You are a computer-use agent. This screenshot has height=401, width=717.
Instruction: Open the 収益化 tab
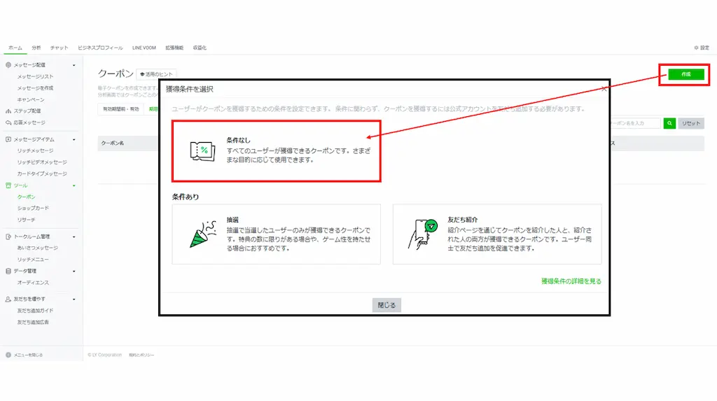(200, 48)
